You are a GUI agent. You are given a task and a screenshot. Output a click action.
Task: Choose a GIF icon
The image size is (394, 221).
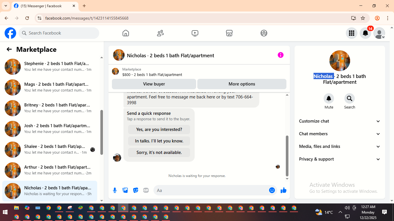pyautogui.click(x=146, y=190)
